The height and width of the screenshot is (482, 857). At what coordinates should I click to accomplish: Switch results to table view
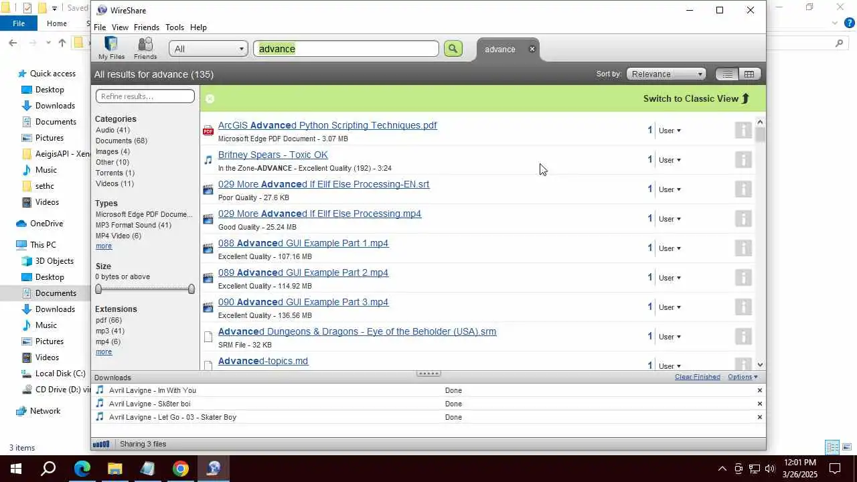pos(749,74)
